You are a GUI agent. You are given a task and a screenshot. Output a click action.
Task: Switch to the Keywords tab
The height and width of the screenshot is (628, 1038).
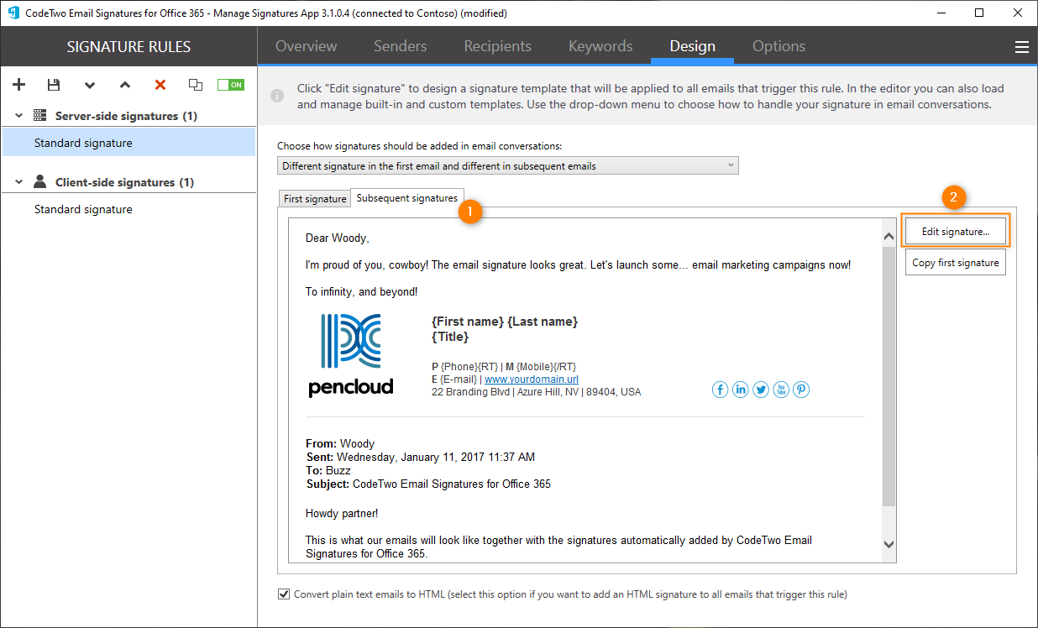coord(600,46)
